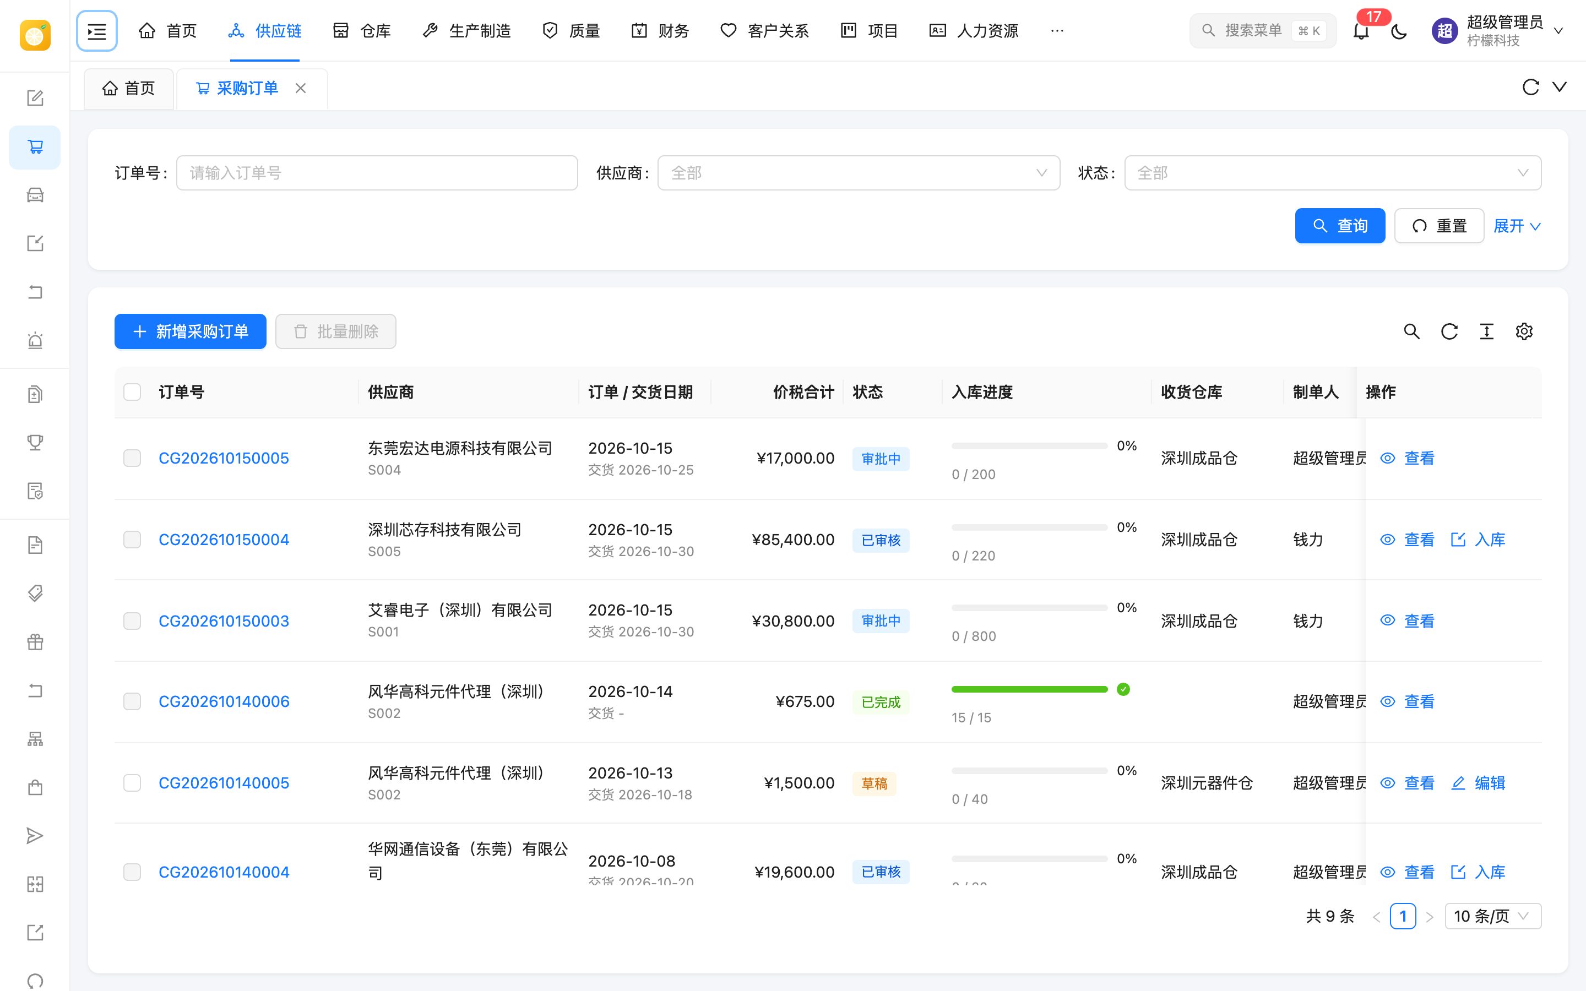1586x991 pixels.
Task: Switch to dark mode moon icon
Action: click(1399, 31)
